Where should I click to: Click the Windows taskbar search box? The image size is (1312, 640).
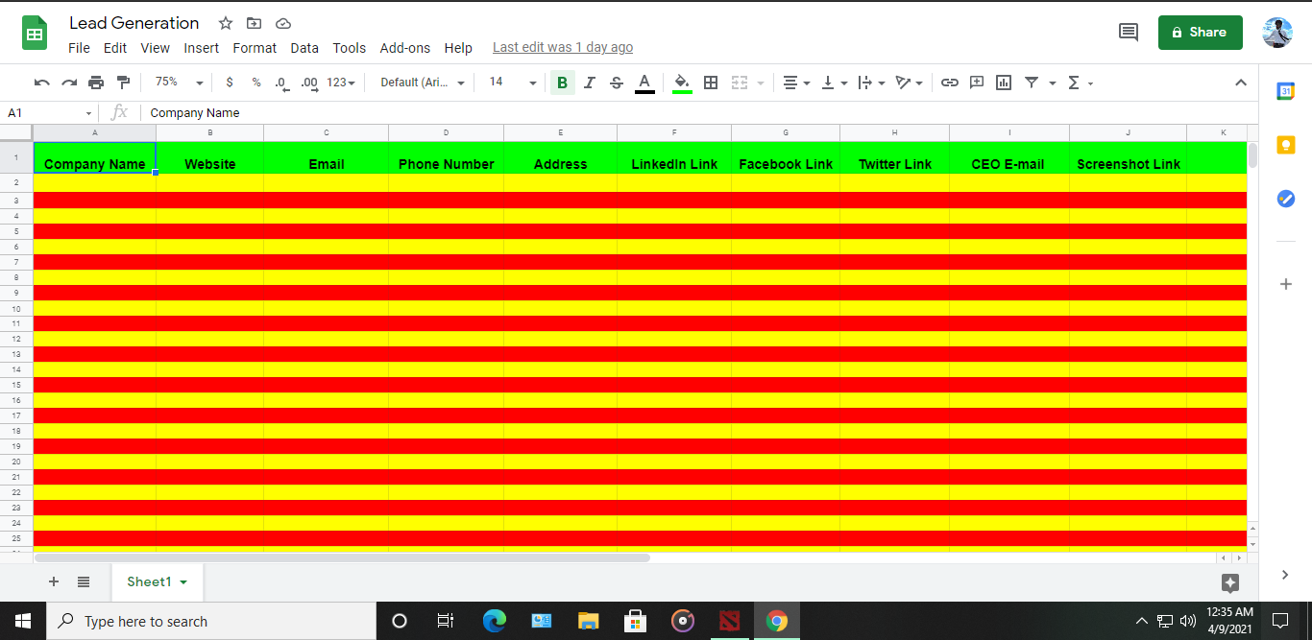211,621
